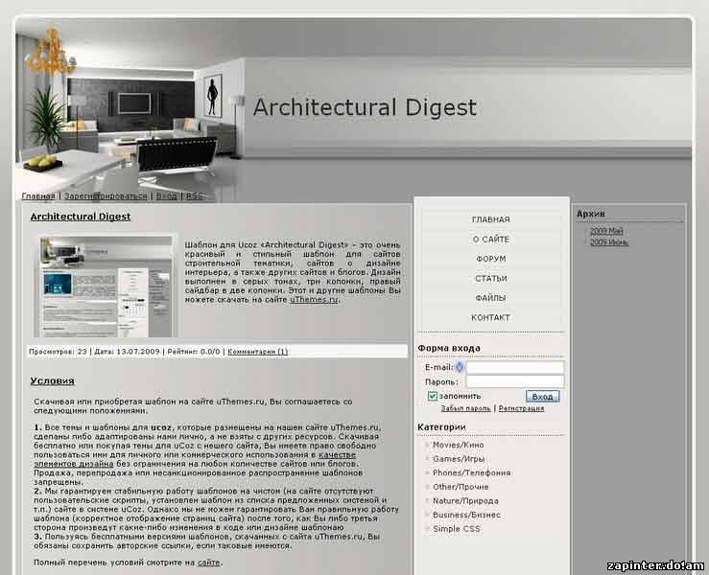Image resolution: width=709 pixels, height=575 pixels.
Task: View the template preview thumbnail
Action: (106, 286)
